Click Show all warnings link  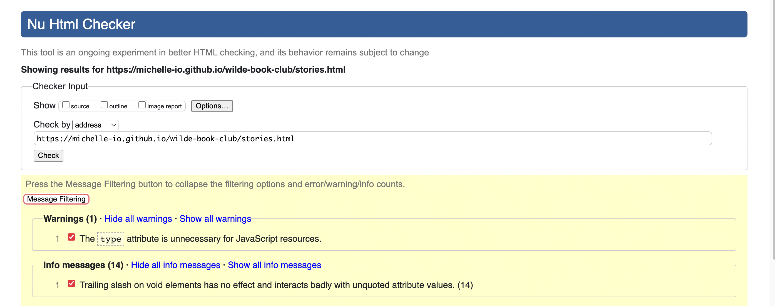tap(215, 219)
